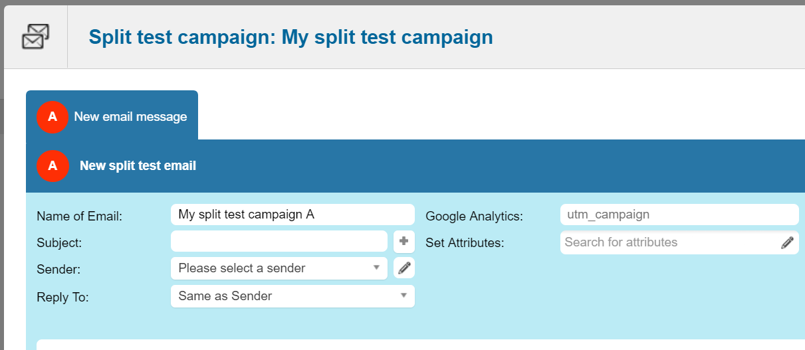Click the pencil icon in Set Attributes field
Screen dimensions: 805x350
click(787, 242)
